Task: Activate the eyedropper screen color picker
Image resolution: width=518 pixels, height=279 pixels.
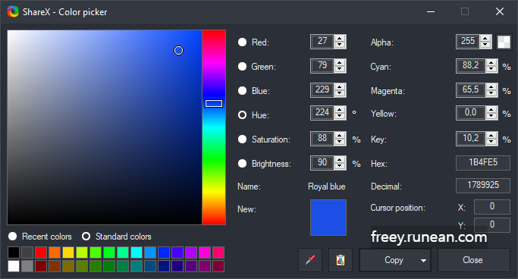Action: point(310,260)
